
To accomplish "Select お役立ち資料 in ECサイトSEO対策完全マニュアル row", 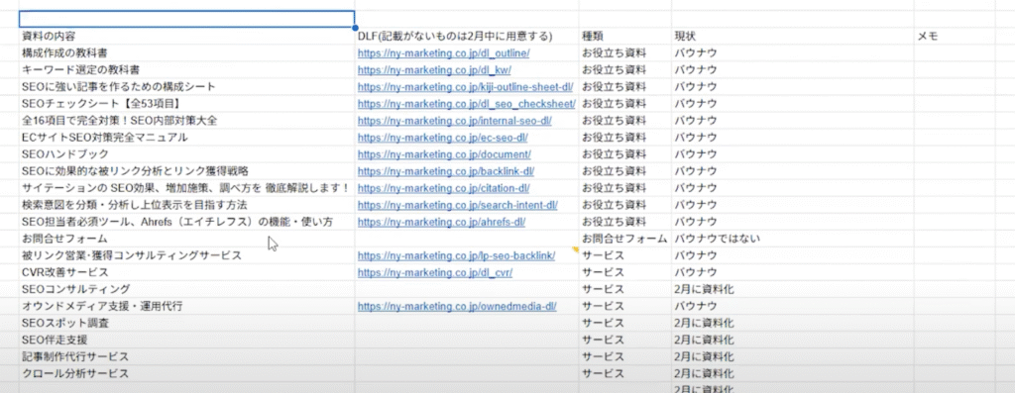I will click(x=624, y=137).
